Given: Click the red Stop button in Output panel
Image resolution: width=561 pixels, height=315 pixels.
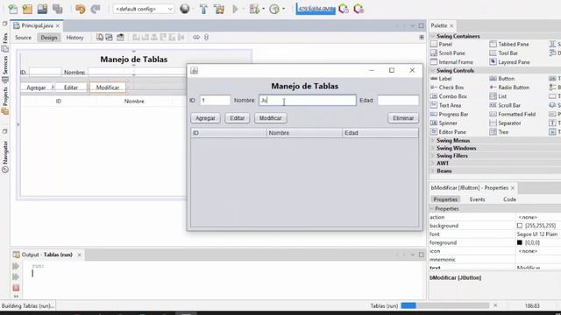Looking at the screenshot, I should point(16,288).
